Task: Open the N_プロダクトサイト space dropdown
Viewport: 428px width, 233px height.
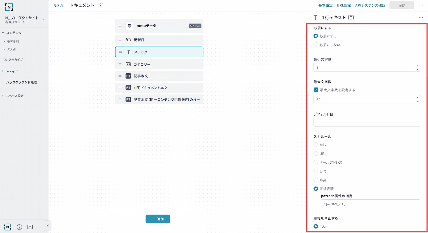Action: (x=43, y=19)
